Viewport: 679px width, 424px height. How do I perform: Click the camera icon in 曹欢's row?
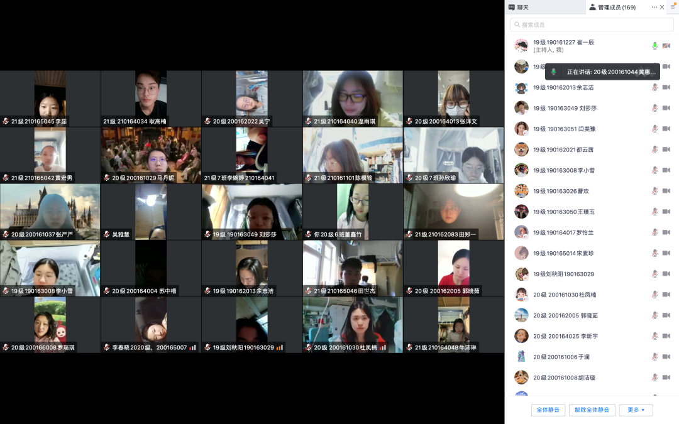(x=666, y=191)
